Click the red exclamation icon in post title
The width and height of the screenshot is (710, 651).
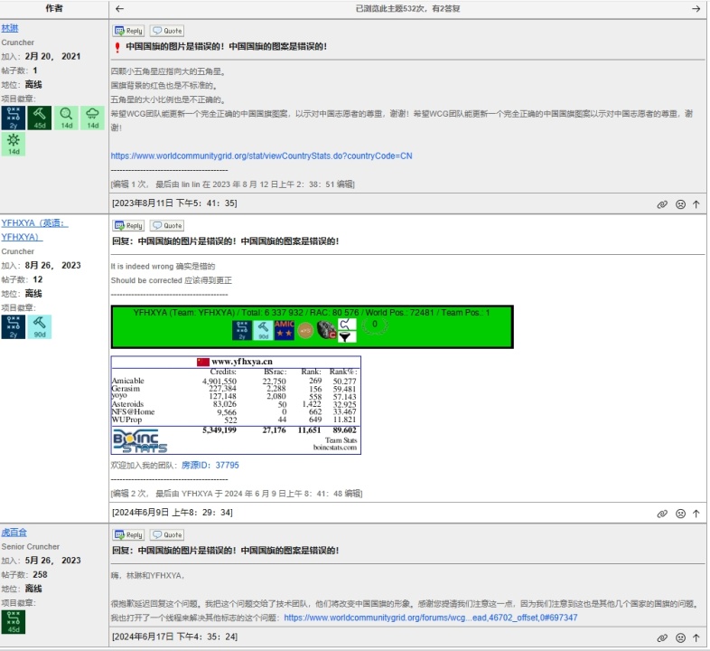[x=117, y=47]
